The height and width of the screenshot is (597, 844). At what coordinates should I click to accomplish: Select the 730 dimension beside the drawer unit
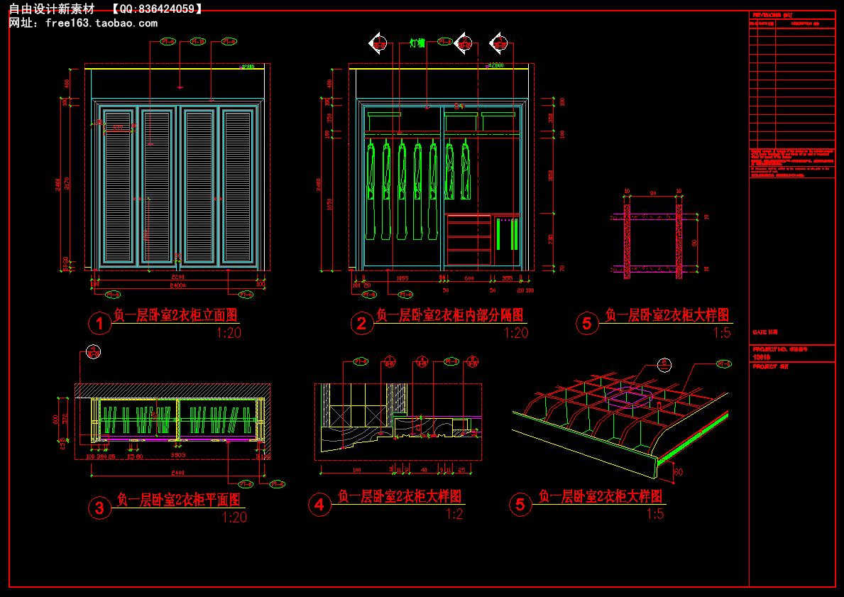point(550,239)
